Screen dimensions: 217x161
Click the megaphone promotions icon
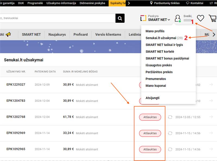pos(8,34)
